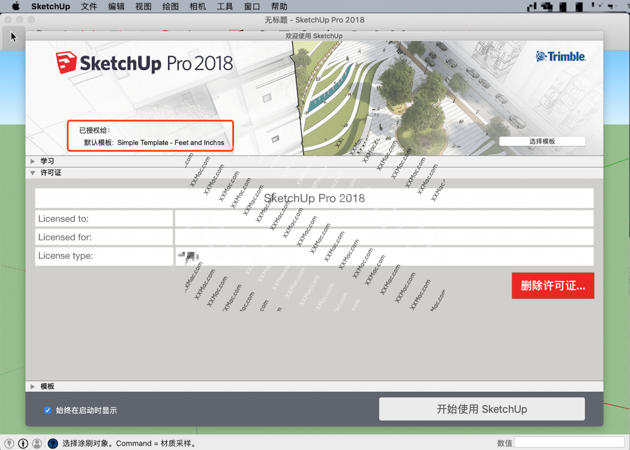Click the Trimble logo

point(561,57)
